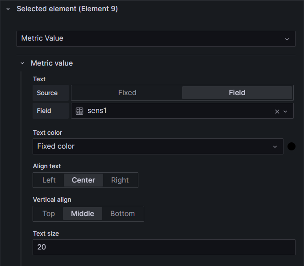Align text to the Right
The width and height of the screenshot is (304, 266).
click(120, 180)
